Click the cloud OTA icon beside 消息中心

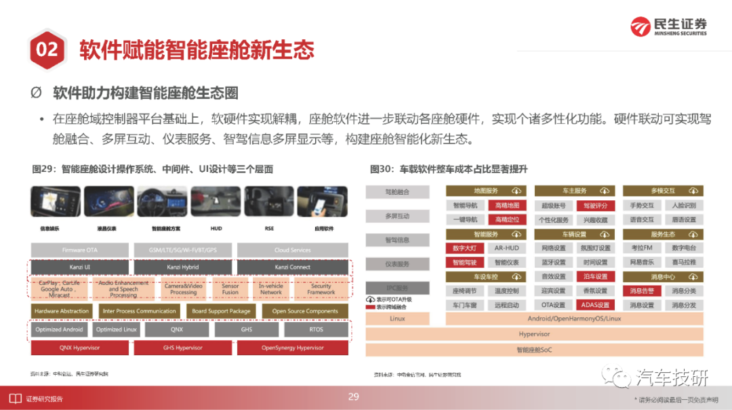(693, 277)
